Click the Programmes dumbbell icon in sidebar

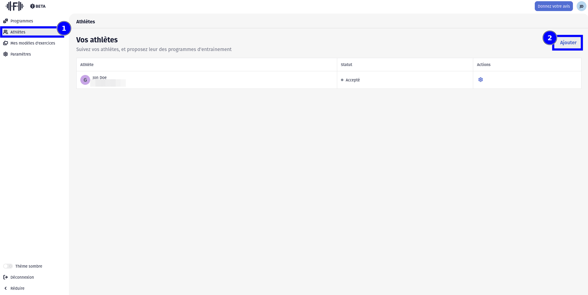pyautogui.click(x=6, y=21)
